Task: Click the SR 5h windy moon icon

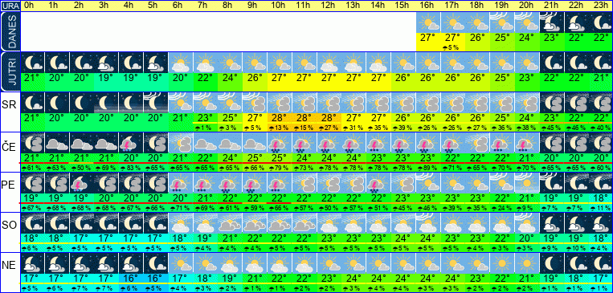Action: [x=156, y=103]
